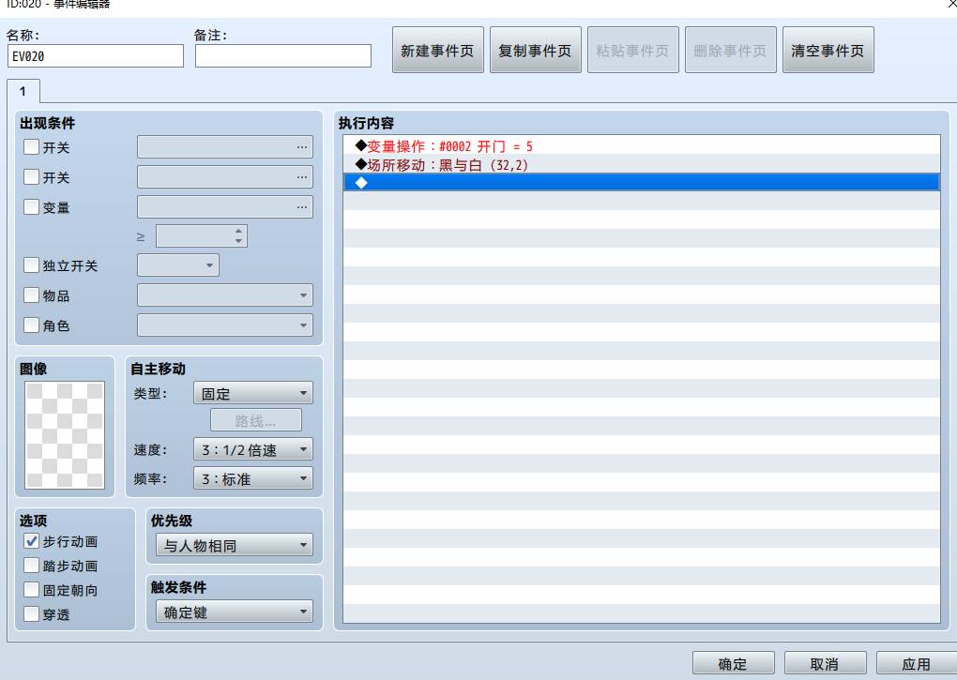Enable the 角色 condition checkbox
This screenshot has height=680, width=957.
31,325
